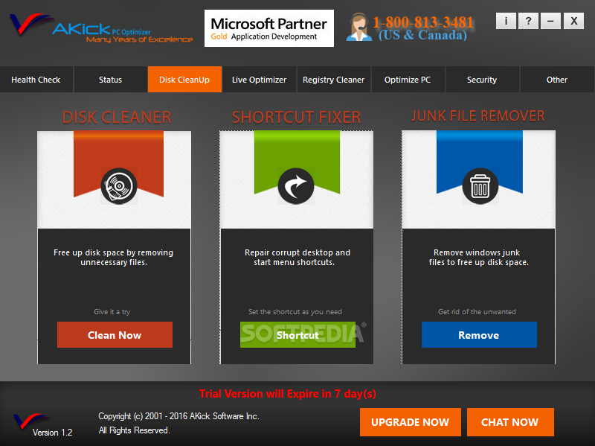This screenshot has height=446, width=595.
Task: Click the 1-800-813-3481 phone number
Action: (423, 22)
